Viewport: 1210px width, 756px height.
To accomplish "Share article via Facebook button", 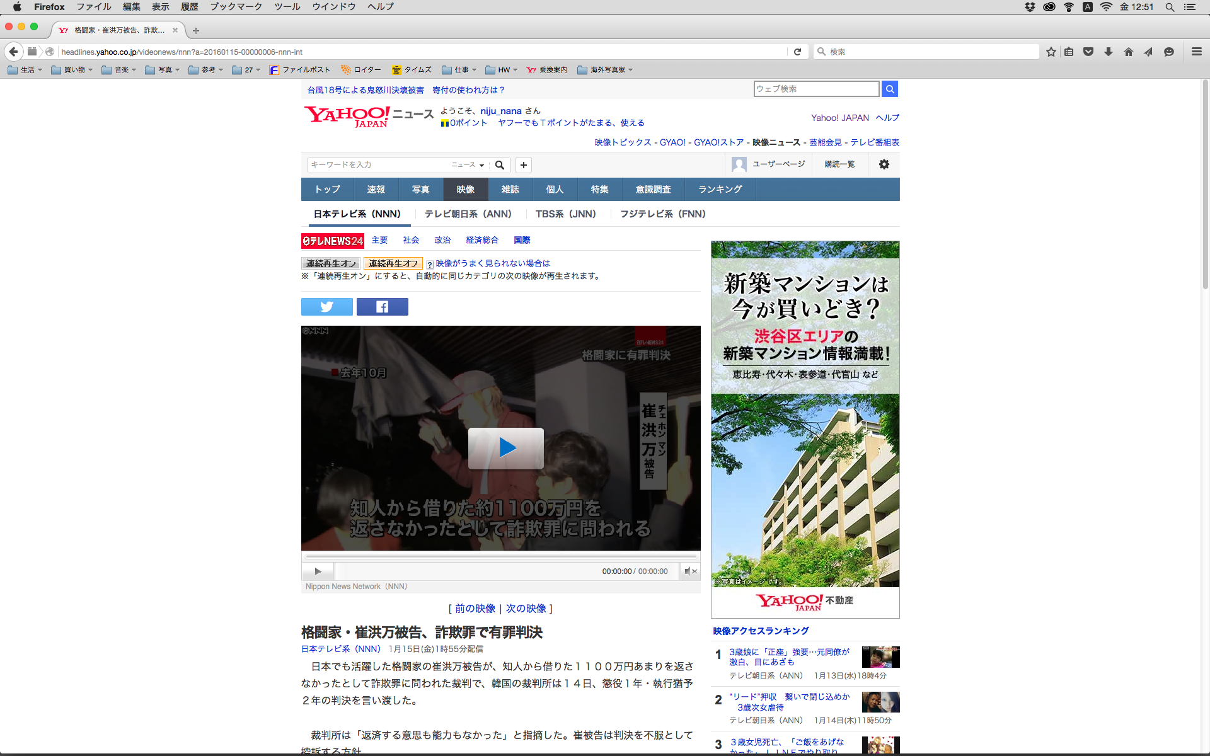I will (382, 307).
